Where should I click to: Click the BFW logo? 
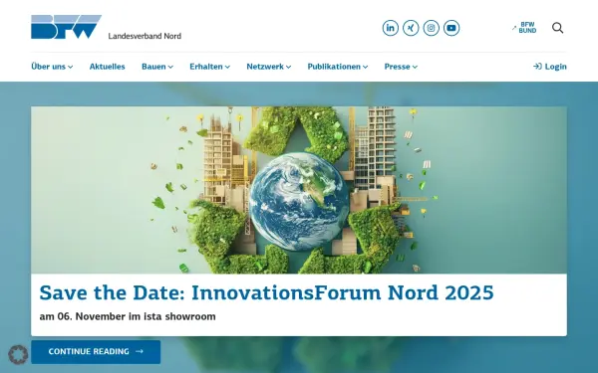pyautogui.click(x=66, y=27)
